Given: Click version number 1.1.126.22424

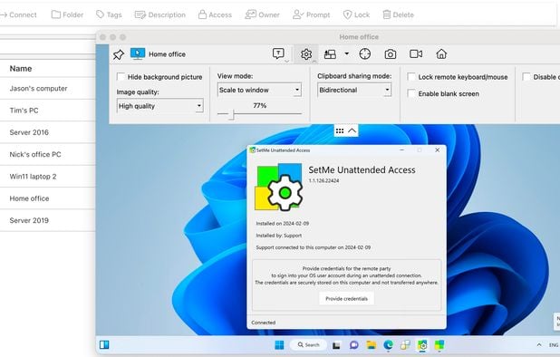Looking at the screenshot, I should tap(323, 180).
